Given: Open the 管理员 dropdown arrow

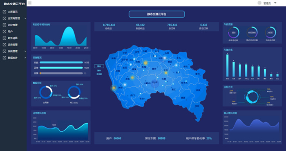Looking at the screenshot, I should pos(275,3).
